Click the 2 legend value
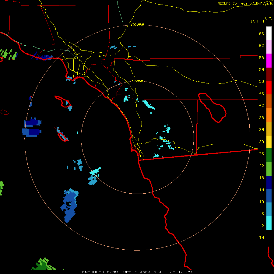The image size is (274, 274). [263, 226]
